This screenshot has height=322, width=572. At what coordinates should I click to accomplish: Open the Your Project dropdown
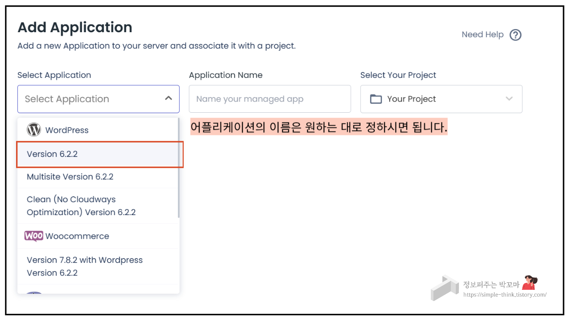coord(441,99)
